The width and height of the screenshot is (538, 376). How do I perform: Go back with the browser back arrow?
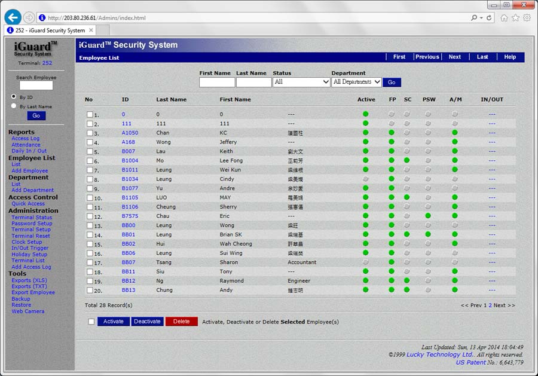pyautogui.click(x=13, y=17)
